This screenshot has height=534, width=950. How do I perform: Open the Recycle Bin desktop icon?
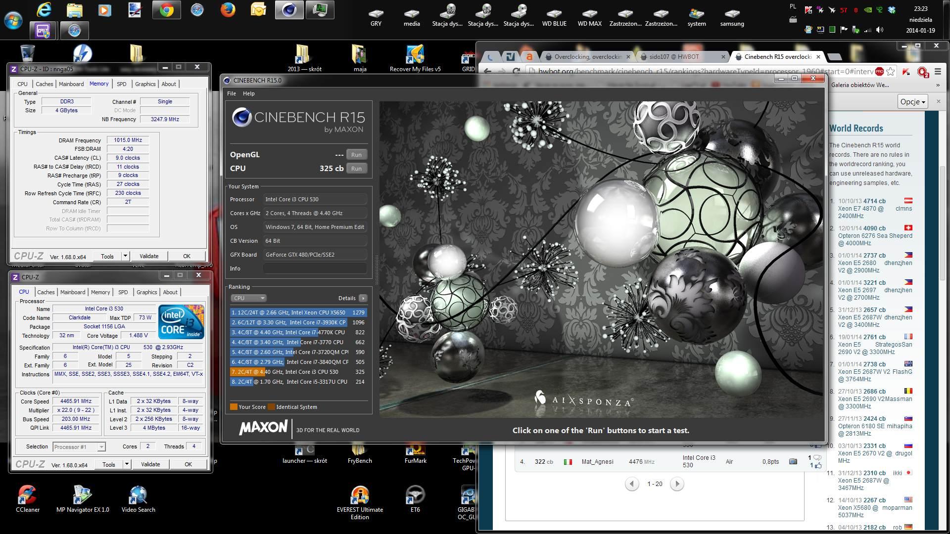pos(27,53)
